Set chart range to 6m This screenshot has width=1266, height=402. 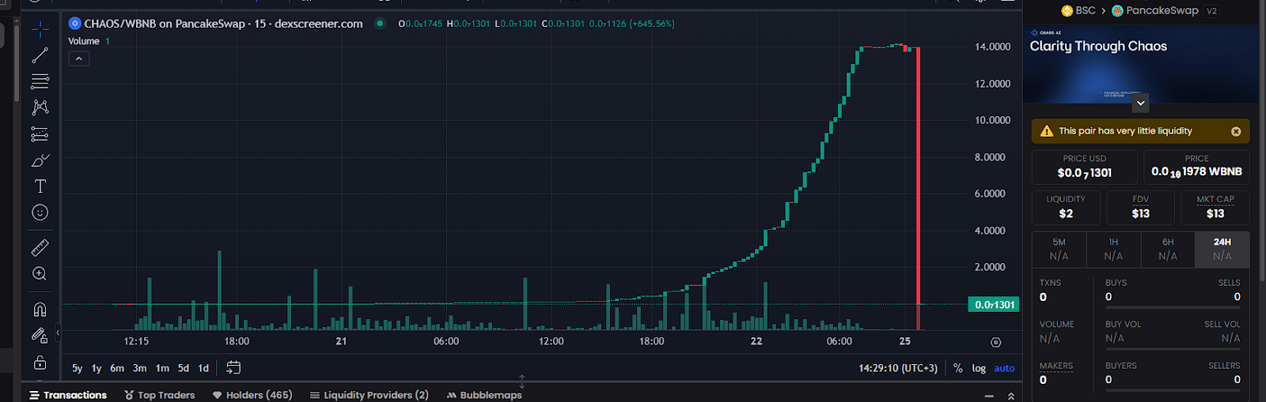click(x=117, y=368)
